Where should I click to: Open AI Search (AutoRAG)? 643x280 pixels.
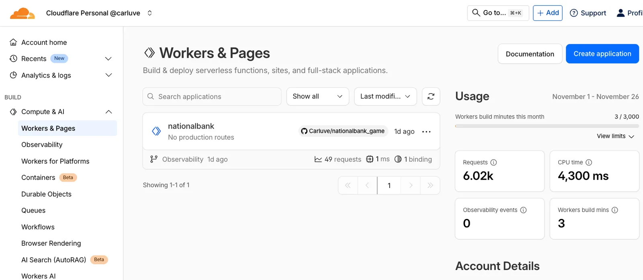click(x=53, y=260)
